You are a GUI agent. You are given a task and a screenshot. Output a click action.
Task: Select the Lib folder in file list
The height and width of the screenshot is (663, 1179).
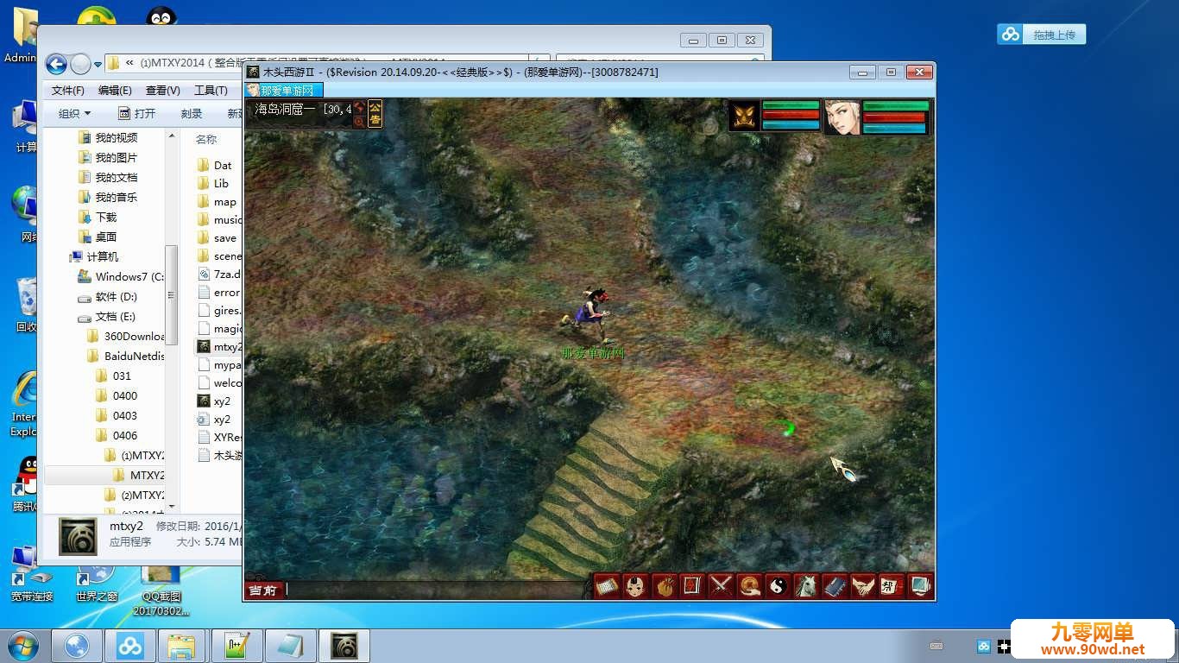tap(213, 183)
